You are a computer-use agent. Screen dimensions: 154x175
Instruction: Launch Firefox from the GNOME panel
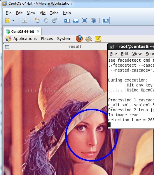pyautogui.click(x=79, y=39)
